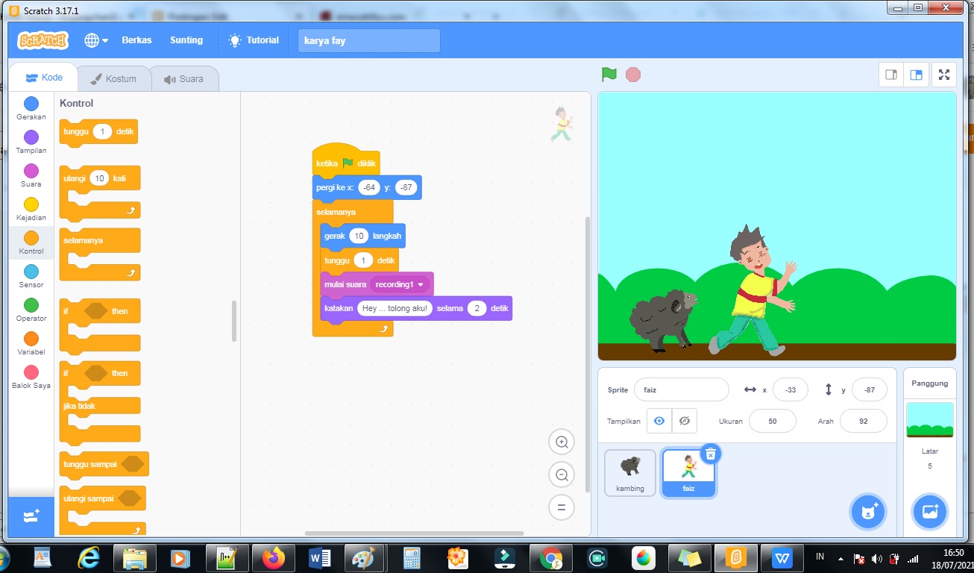Screen dimensions: 974x573
Task: Hide the faiz sprite with crossed-eye toggle
Action: (683, 421)
